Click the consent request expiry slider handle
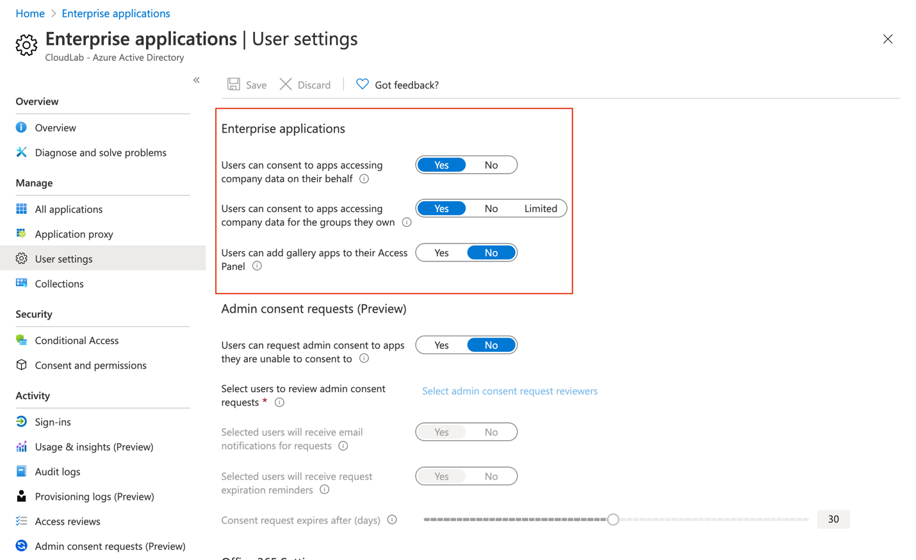Viewport: 916px width, 560px height. pos(613,520)
